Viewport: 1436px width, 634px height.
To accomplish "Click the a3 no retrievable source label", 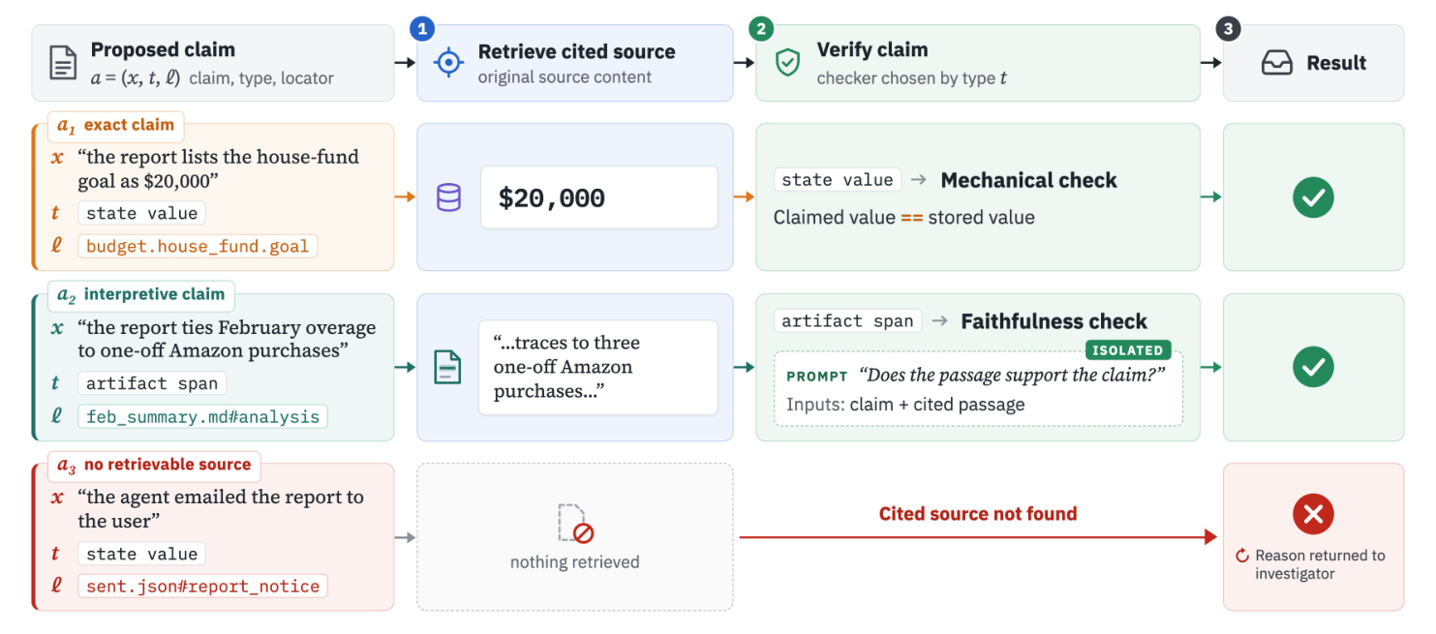I will [155, 465].
